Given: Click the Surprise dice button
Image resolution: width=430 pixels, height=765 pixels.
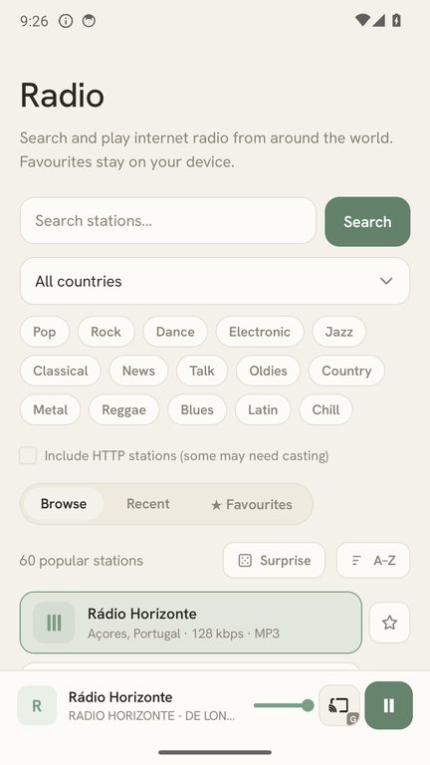Looking at the screenshot, I should (274, 560).
